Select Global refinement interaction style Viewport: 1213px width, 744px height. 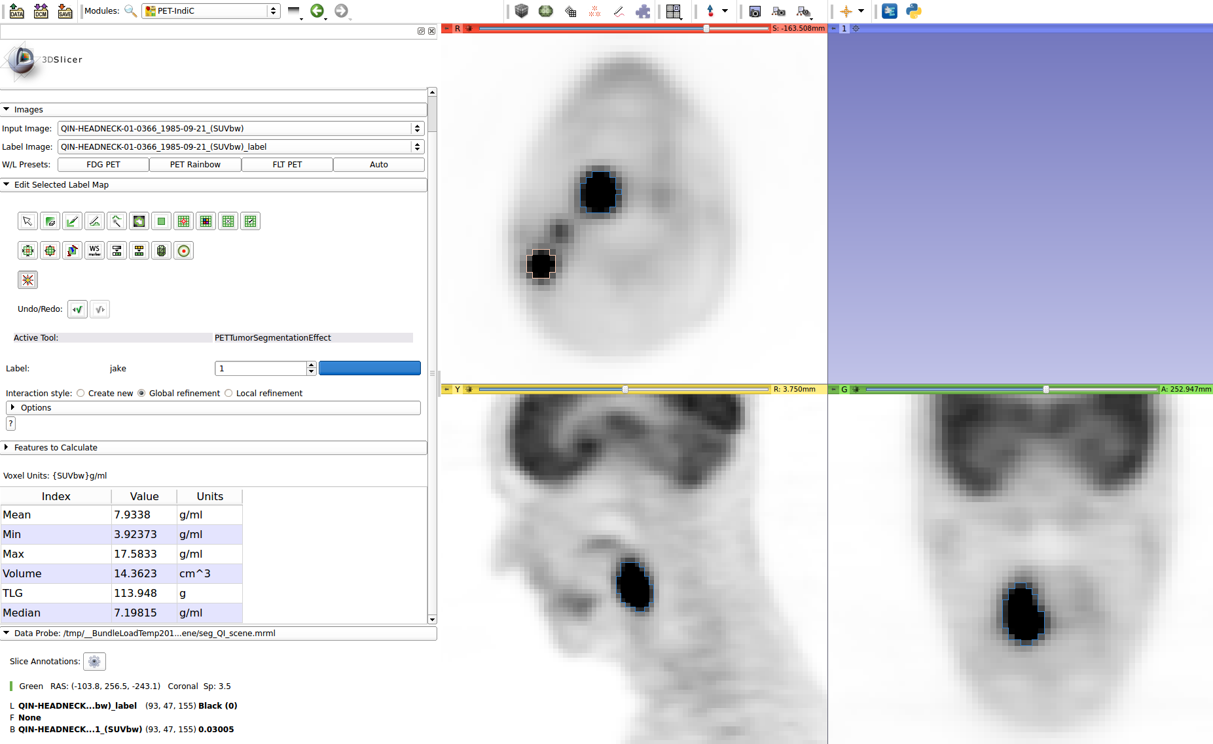[x=141, y=393]
